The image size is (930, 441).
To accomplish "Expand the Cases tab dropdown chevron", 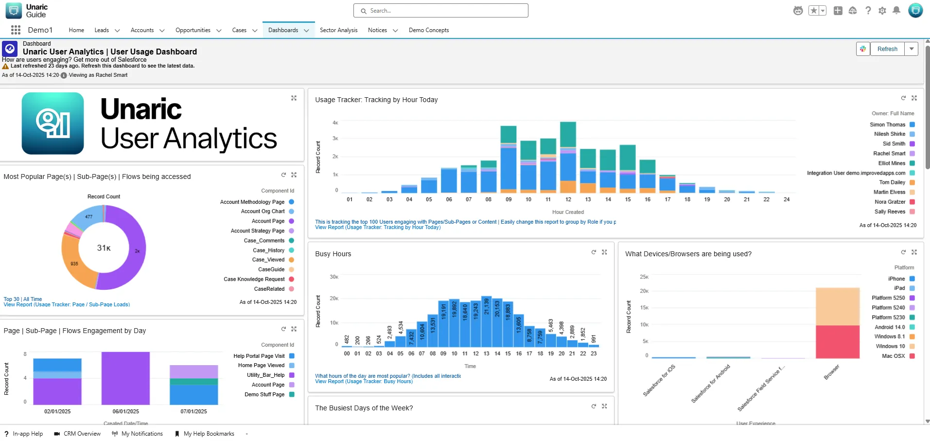I will [x=255, y=31].
